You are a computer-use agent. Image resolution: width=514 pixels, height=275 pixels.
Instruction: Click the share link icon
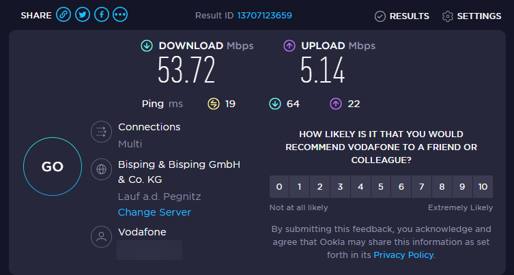63,15
